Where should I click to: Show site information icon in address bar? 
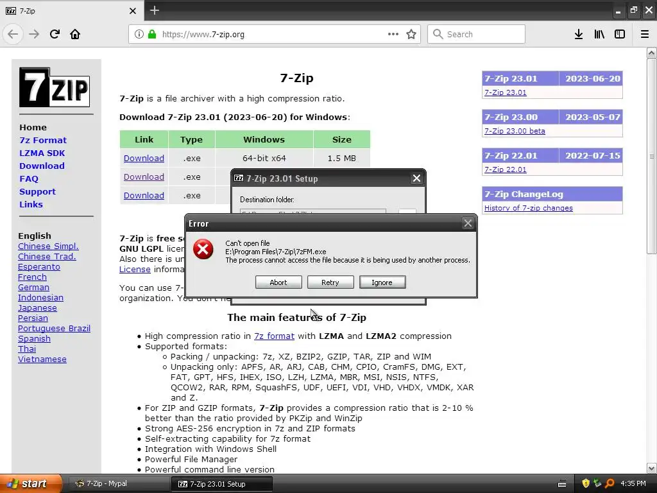(x=139, y=34)
